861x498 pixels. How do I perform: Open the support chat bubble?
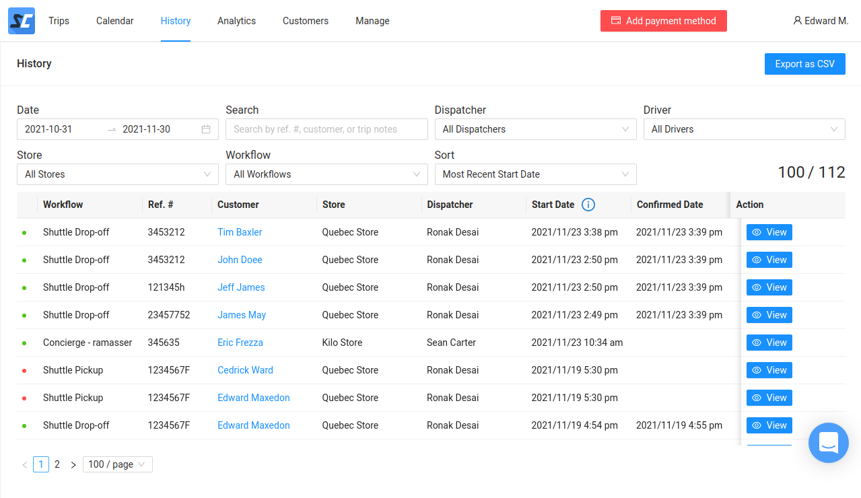coord(828,443)
